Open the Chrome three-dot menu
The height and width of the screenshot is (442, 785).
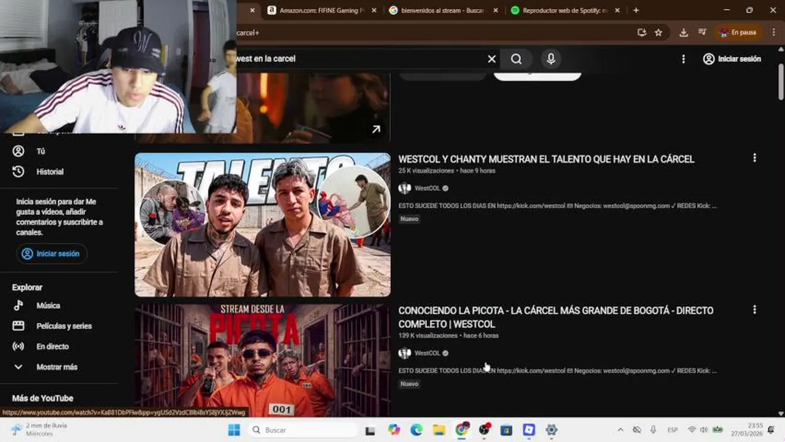click(x=773, y=33)
